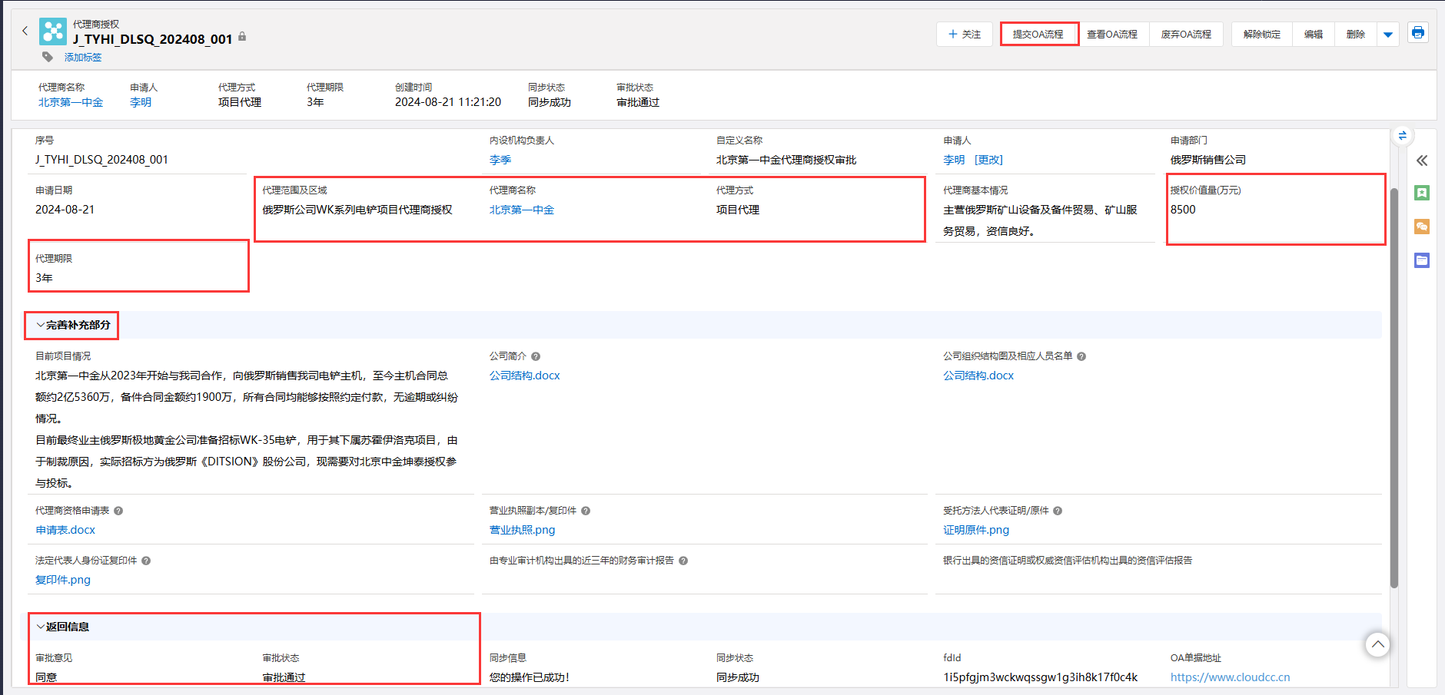Open the blue folder sidebar panel
Image resolution: width=1445 pixels, height=695 pixels.
(1421, 260)
